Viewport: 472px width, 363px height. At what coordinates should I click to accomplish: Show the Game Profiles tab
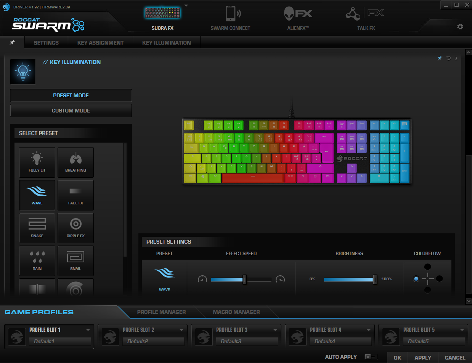point(39,312)
